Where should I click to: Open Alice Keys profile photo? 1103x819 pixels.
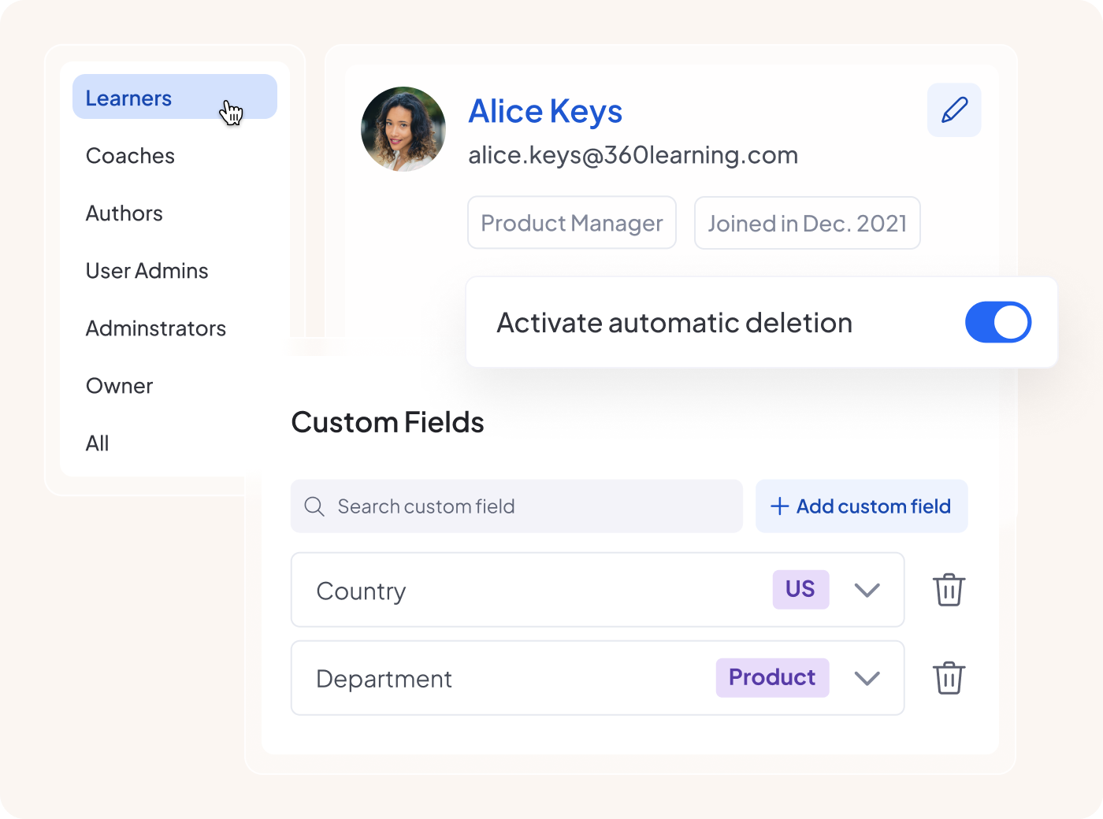click(x=403, y=129)
